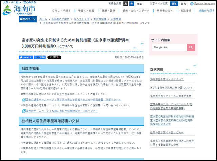Open 海南市空き家バンクについて sidebar link
217x161 pixels.
tap(167, 79)
